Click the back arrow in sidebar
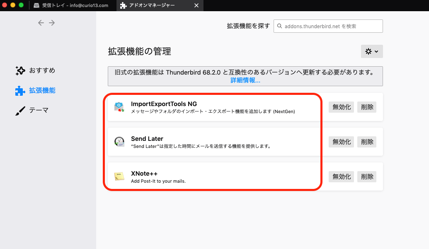 click(x=41, y=23)
